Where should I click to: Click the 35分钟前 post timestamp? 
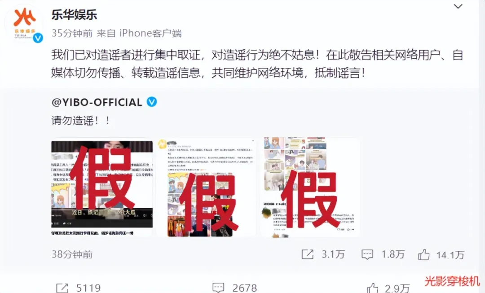click(72, 33)
